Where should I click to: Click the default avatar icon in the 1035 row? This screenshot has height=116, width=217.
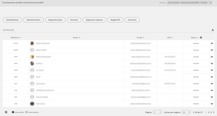point(32,70)
